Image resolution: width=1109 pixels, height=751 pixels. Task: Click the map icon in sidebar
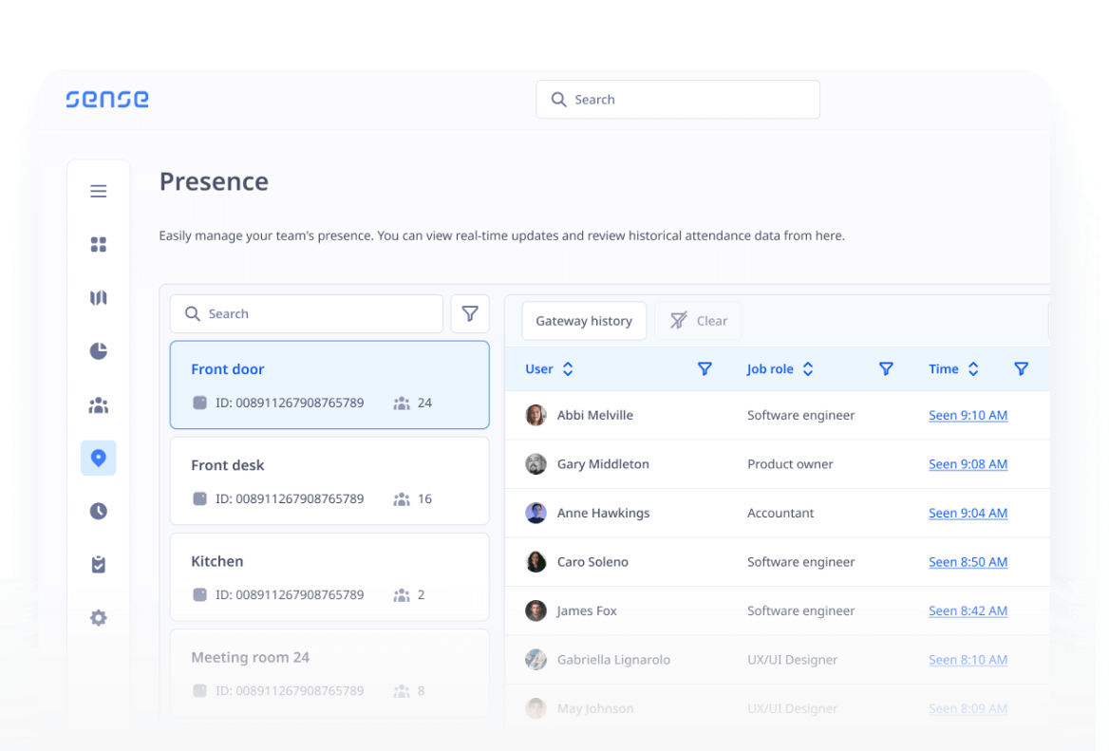pos(98,298)
